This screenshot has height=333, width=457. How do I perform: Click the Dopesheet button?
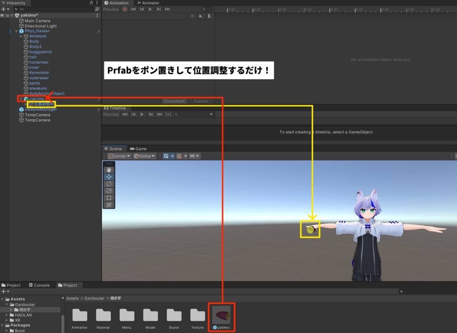tap(174, 101)
